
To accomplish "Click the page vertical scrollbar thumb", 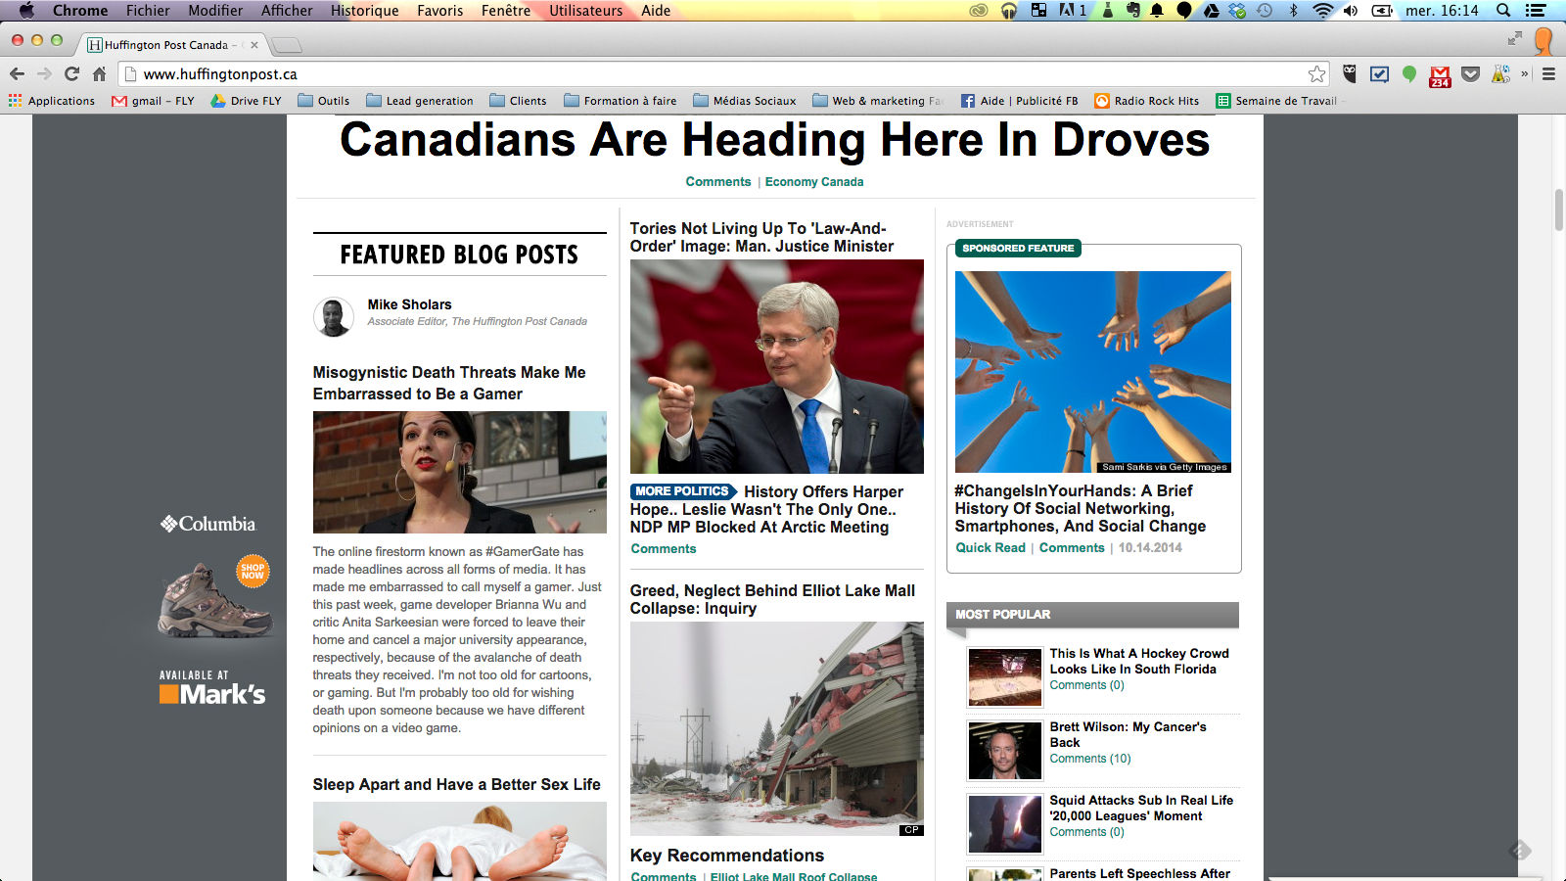I will (x=1559, y=209).
